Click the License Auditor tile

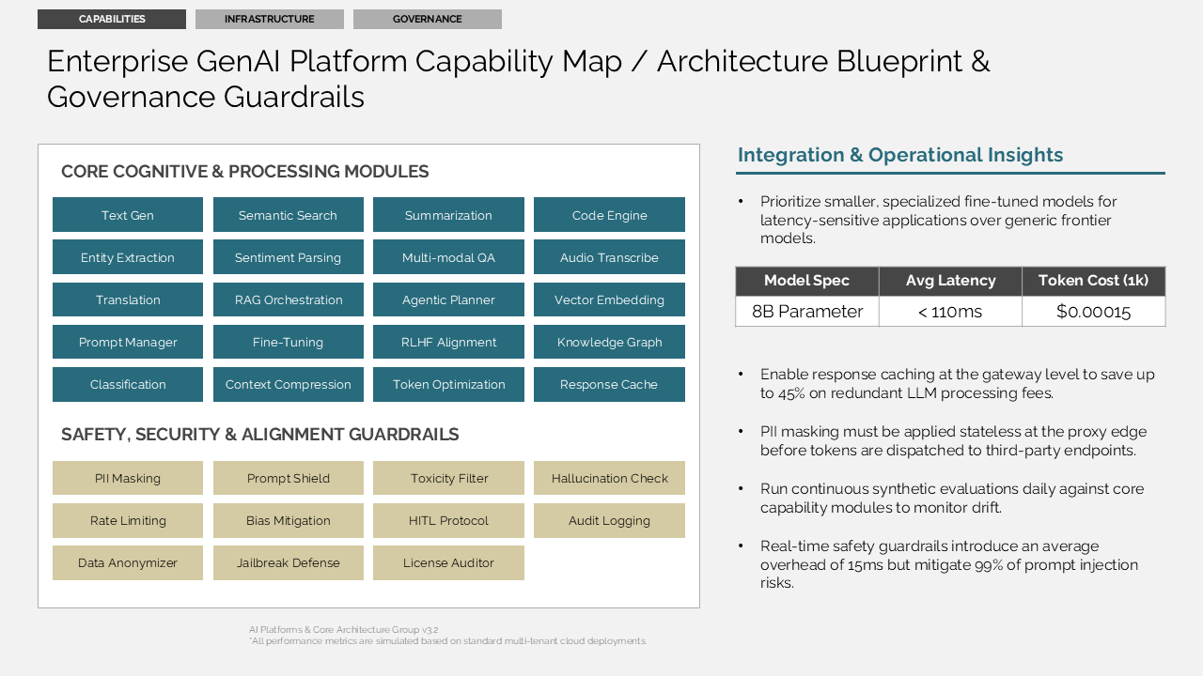(448, 562)
